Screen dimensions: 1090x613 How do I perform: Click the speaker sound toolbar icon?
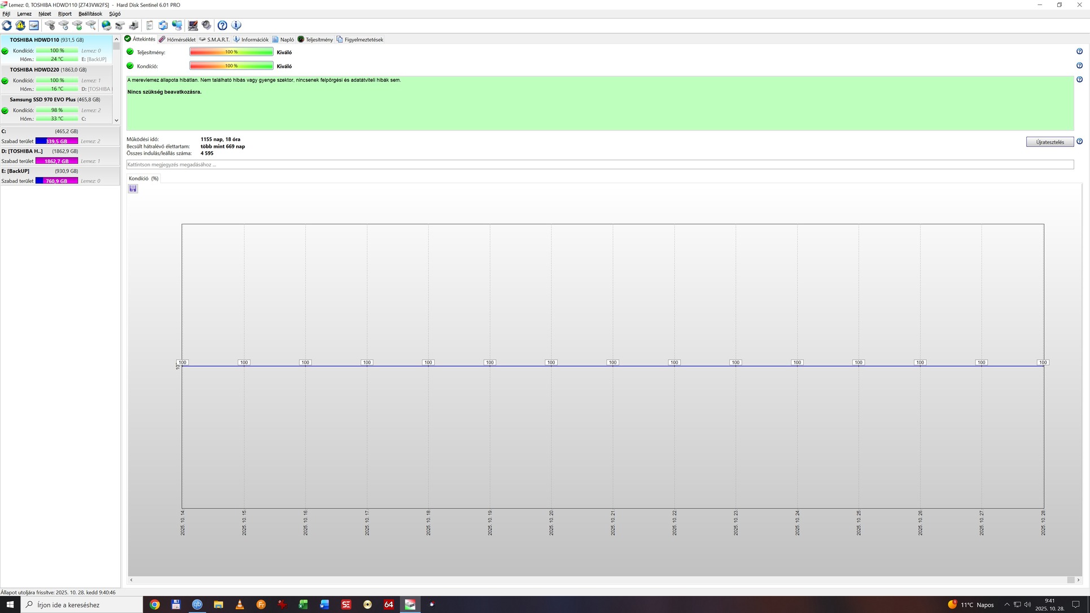click(207, 25)
